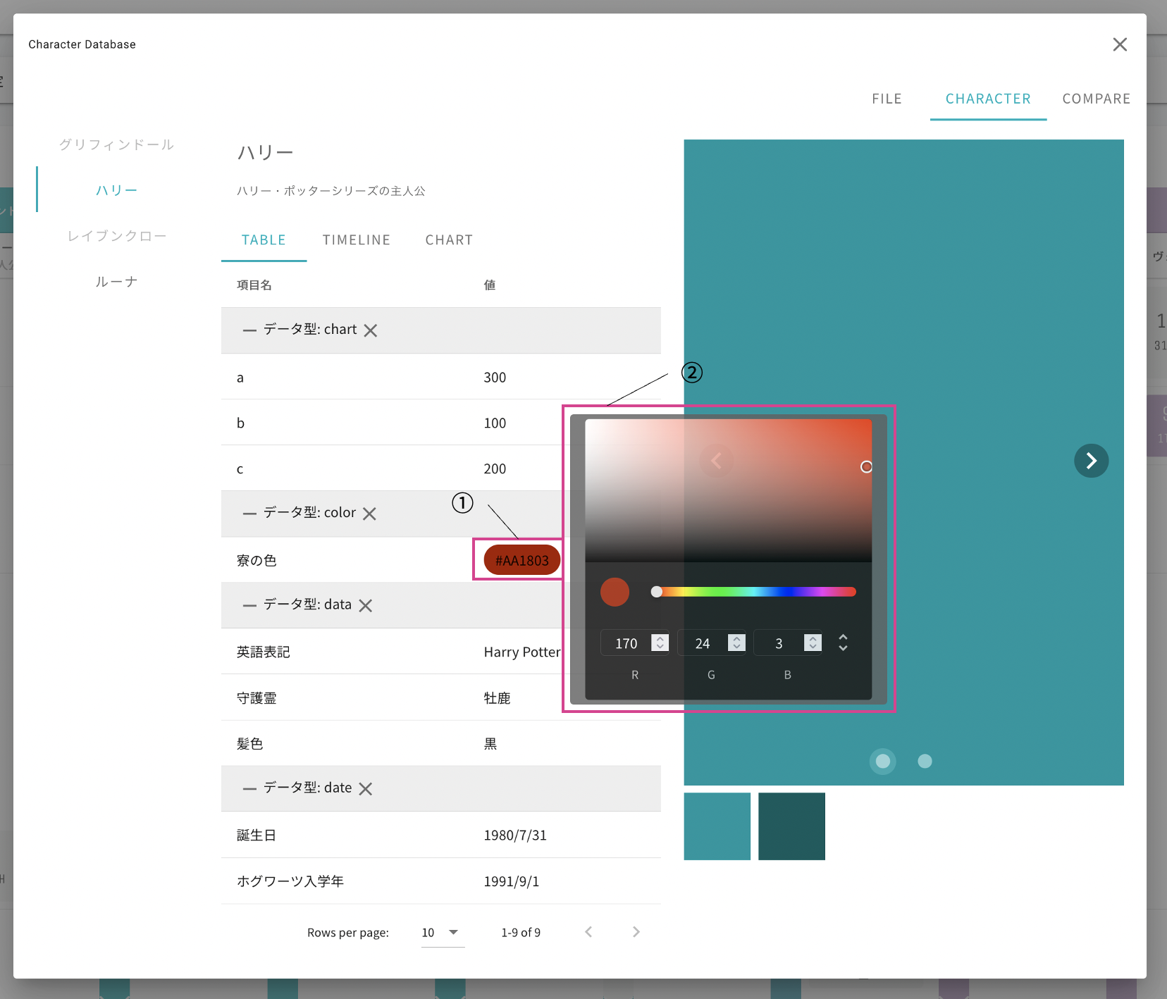Viewport: 1167px width, 999px height.
Task: Remove the データ型: chart grouping
Action: click(x=371, y=330)
